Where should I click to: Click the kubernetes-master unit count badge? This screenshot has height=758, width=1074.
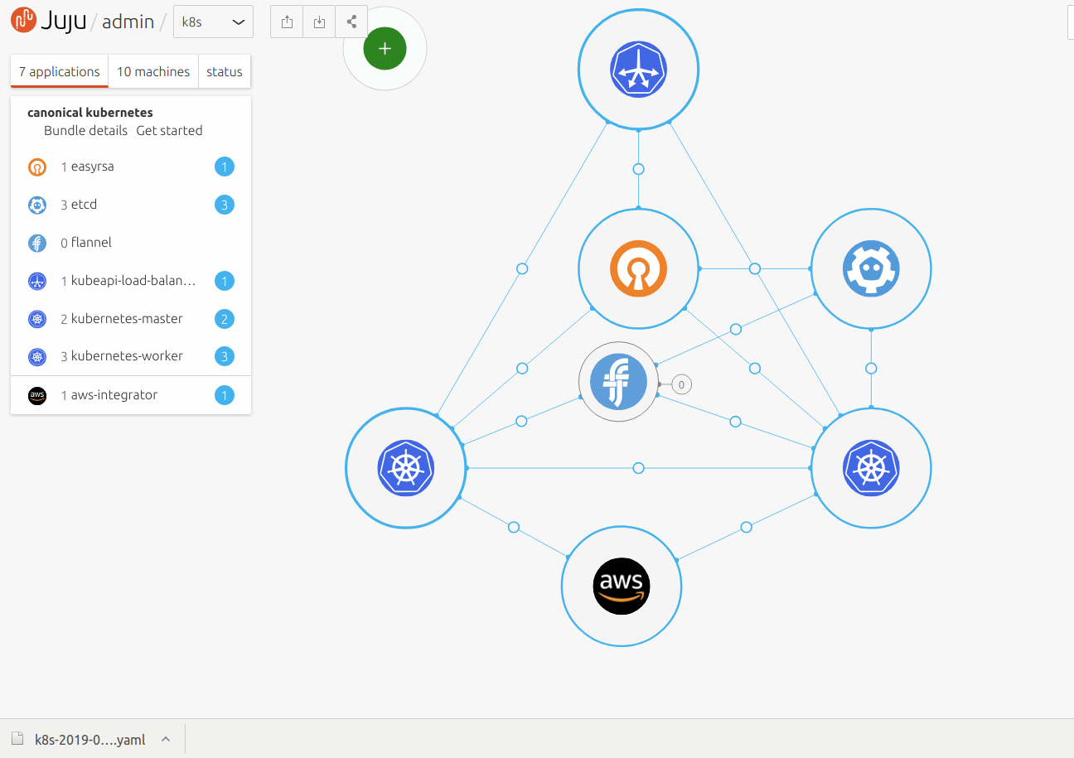tap(225, 319)
